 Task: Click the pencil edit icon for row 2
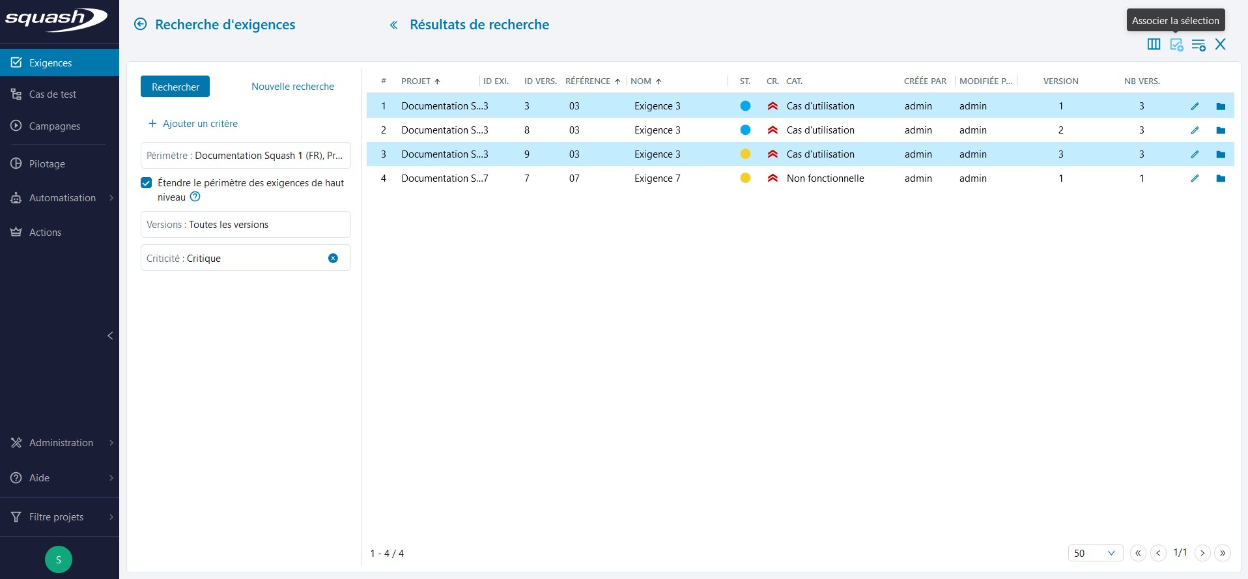1195,130
